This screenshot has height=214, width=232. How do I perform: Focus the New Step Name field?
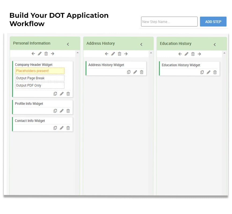click(x=169, y=22)
